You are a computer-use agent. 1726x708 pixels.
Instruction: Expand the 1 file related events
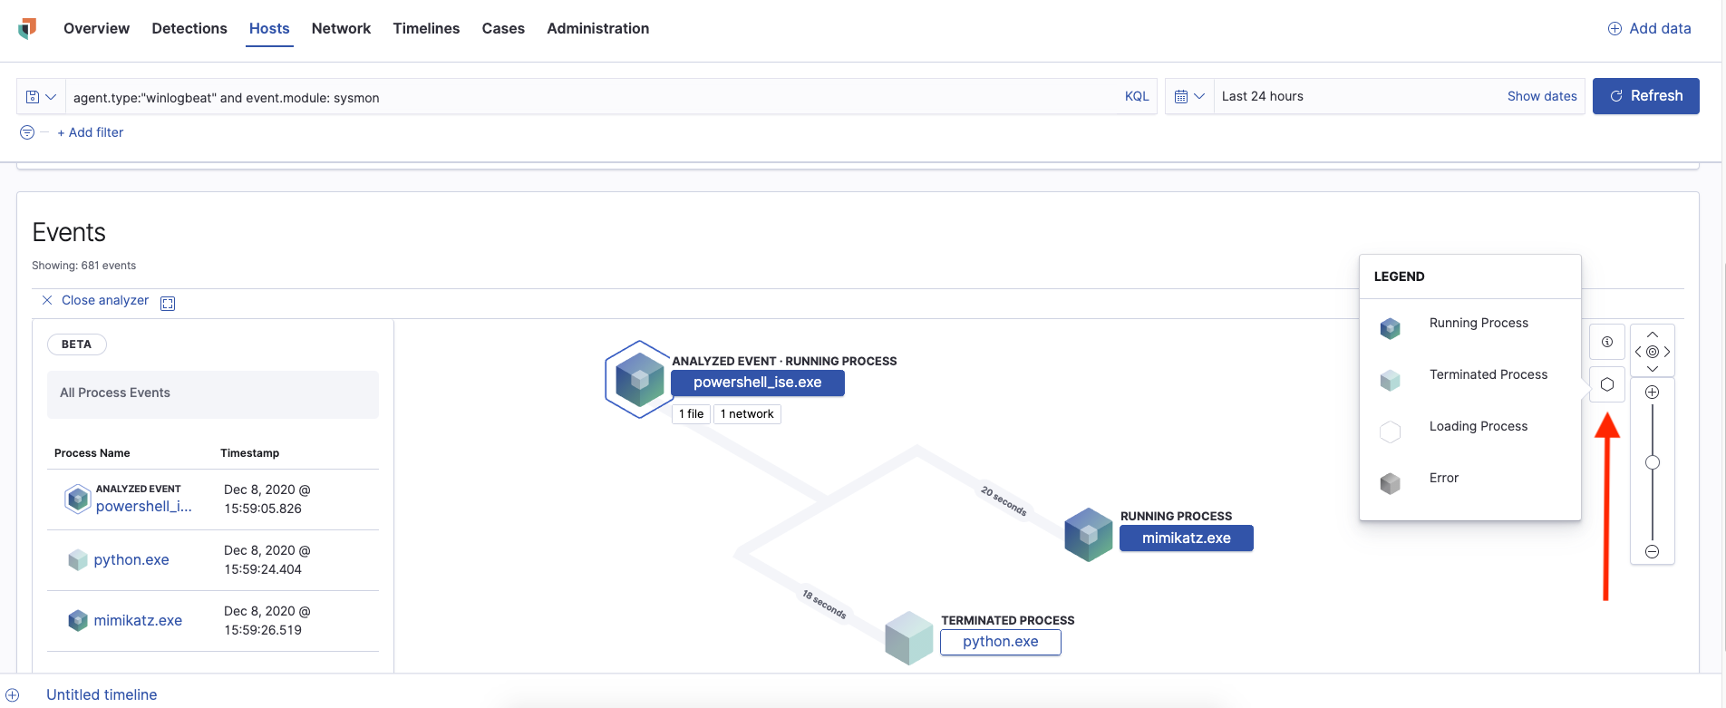click(691, 414)
